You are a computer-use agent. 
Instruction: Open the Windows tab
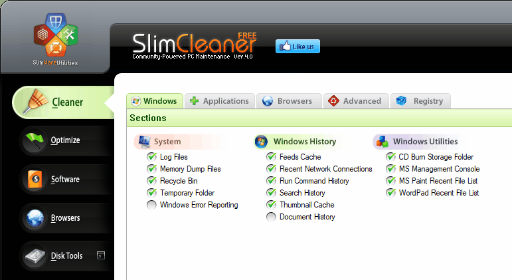[x=155, y=101]
